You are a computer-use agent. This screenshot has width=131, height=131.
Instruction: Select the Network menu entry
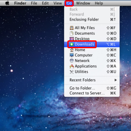click(x=92, y=61)
